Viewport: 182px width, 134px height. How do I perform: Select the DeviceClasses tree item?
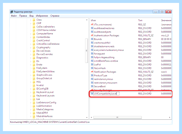point(43,51)
